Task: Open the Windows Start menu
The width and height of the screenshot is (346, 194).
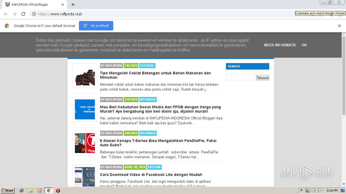Action: coord(7,190)
